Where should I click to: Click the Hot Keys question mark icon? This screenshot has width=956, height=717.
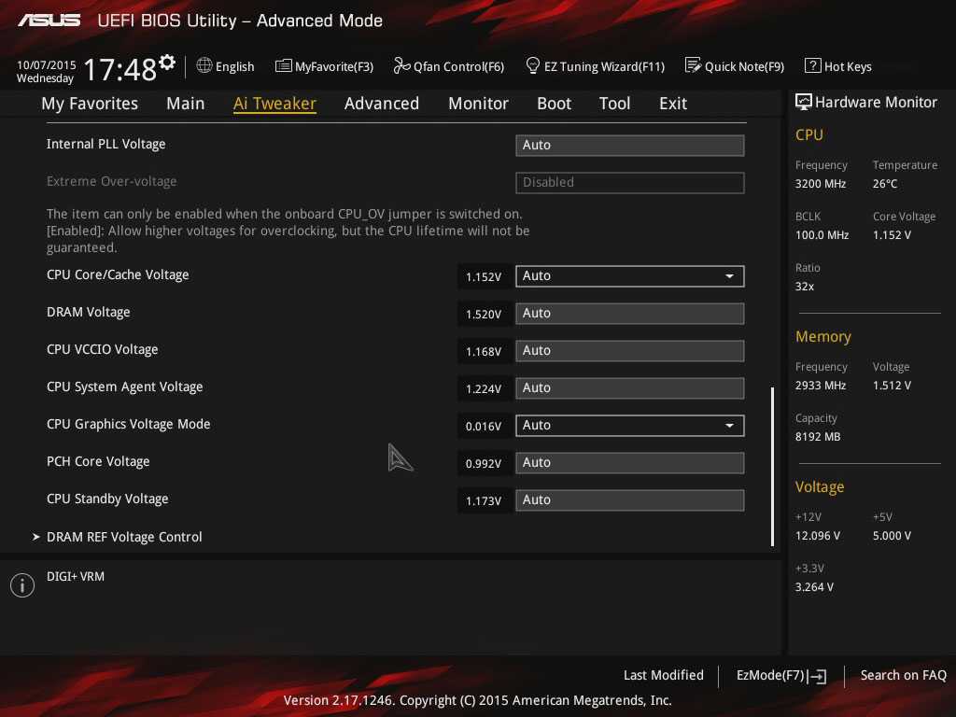click(812, 66)
